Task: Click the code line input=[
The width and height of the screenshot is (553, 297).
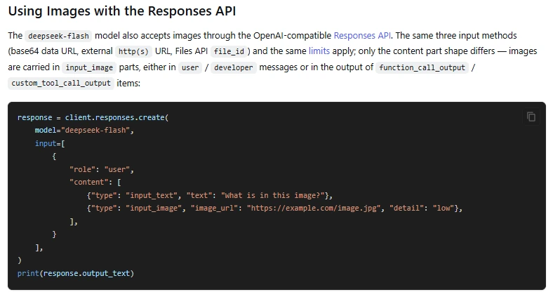Action: 50,143
